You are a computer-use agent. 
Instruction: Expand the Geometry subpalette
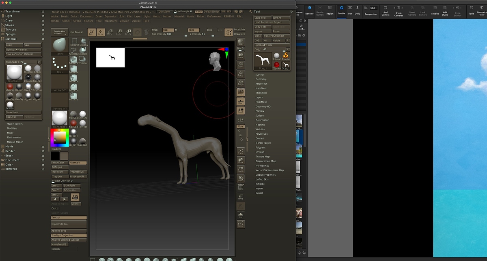coord(261,79)
